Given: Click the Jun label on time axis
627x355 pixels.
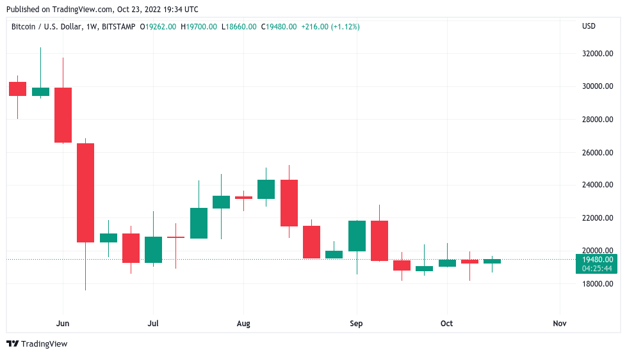Looking at the screenshot, I should pyautogui.click(x=63, y=324).
